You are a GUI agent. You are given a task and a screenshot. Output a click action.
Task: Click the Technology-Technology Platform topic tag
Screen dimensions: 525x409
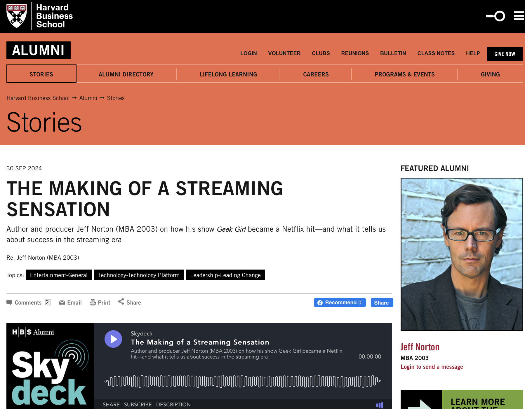tap(139, 275)
